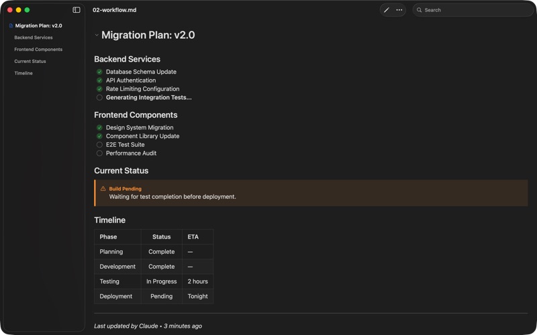Click the Complete status in Planning row

[x=161, y=252]
